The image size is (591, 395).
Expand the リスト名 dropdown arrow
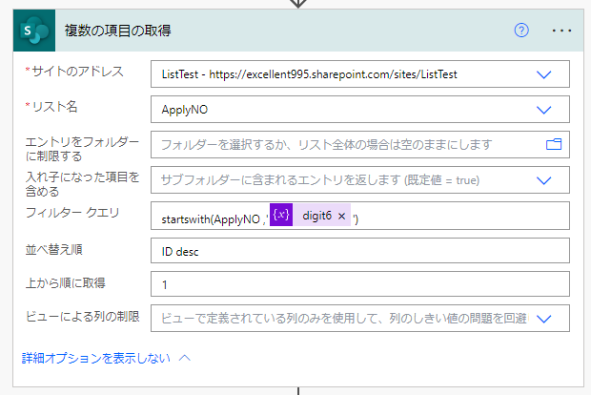click(545, 109)
